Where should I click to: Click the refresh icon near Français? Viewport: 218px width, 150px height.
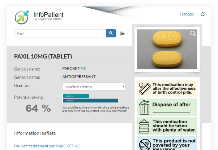202,14
